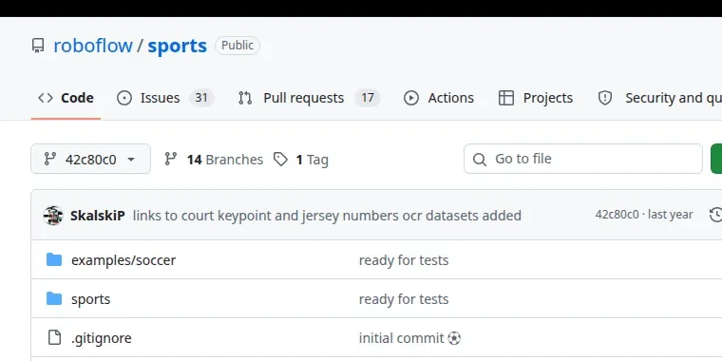Open the Actions tab
The height and width of the screenshot is (361, 722).
(x=438, y=98)
